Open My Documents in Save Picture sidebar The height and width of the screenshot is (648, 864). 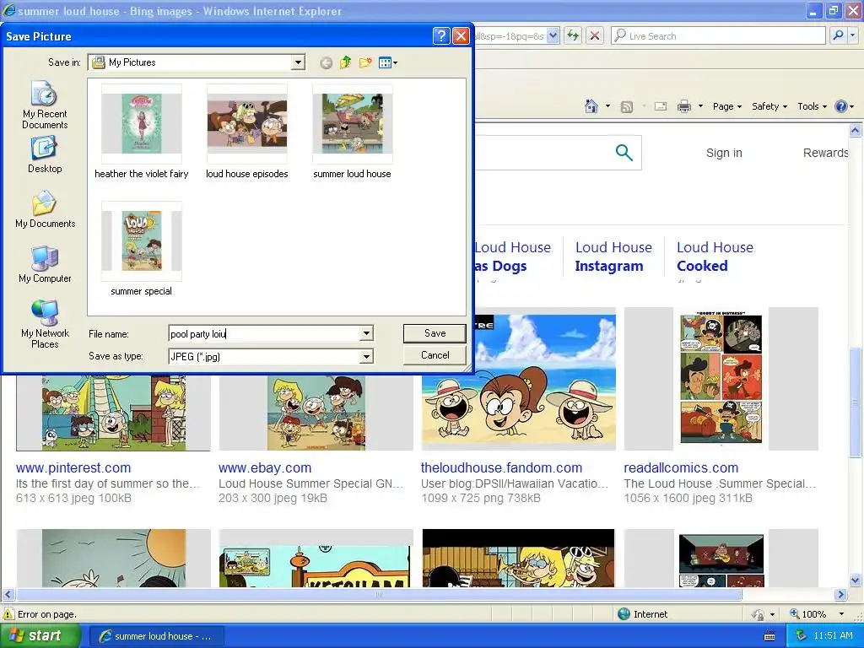pyautogui.click(x=45, y=209)
